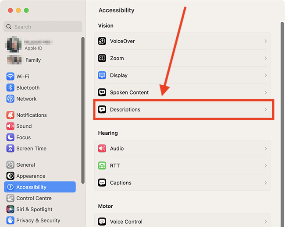Click the red Audio speaker icon
Image resolution: width=285 pixels, height=227 pixels.
[x=102, y=149]
